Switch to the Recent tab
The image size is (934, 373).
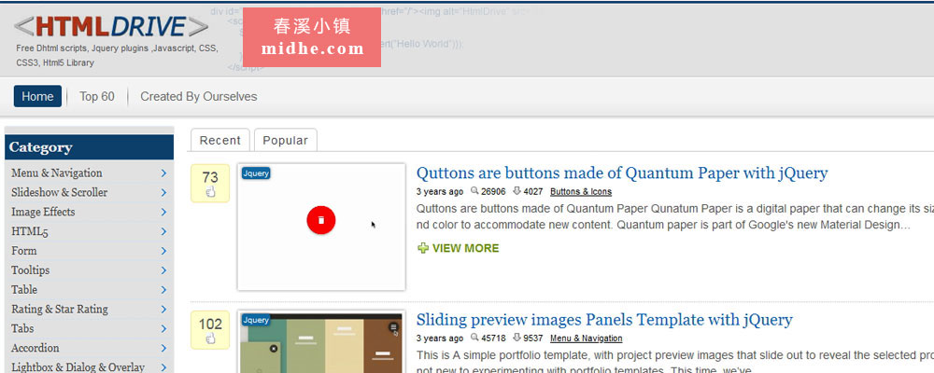pyautogui.click(x=219, y=140)
